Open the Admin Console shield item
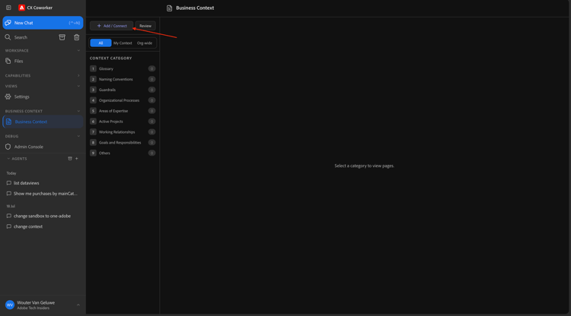Viewport: 571px width, 316px height. click(43, 147)
